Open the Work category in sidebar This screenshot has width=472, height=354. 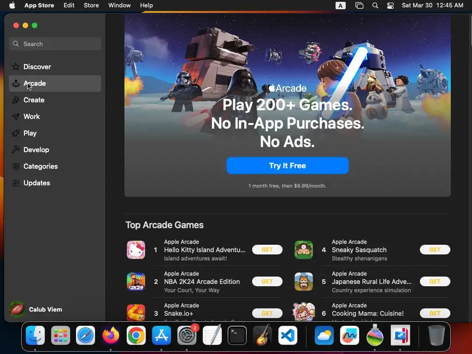click(x=54, y=116)
